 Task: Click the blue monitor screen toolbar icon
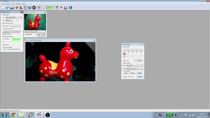click(30, 8)
